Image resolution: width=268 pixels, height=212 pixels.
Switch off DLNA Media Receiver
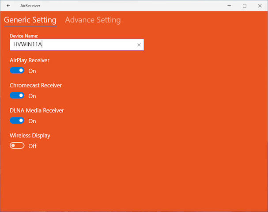pos(17,121)
